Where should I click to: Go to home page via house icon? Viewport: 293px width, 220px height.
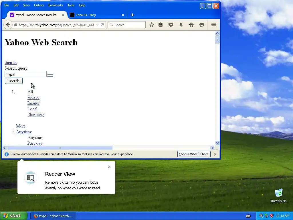pos(191,25)
